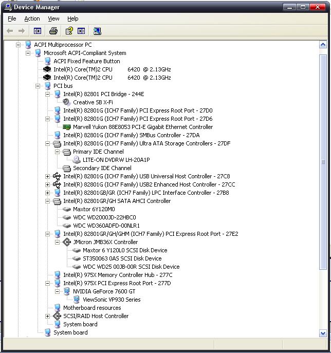The height and width of the screenshot is (353, 331).
Task: Expand the USB Universal Host Controller - 27C8
Action: 47,176
